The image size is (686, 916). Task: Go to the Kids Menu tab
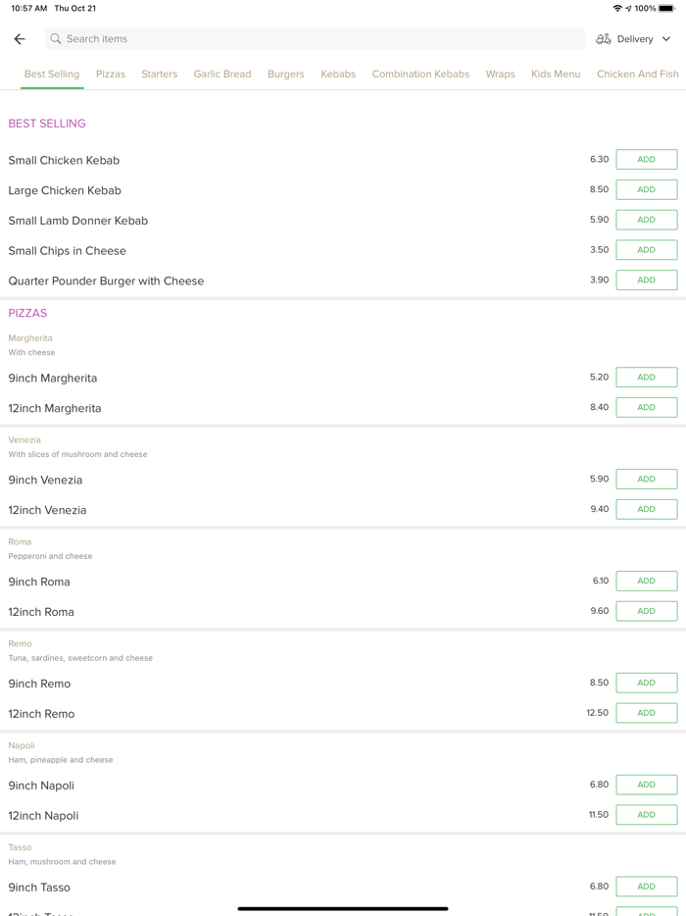click(556, 74)
